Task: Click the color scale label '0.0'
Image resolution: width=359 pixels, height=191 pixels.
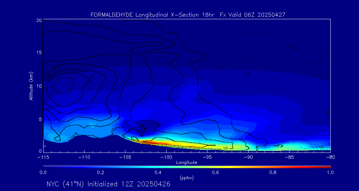Action: point(43,173)
